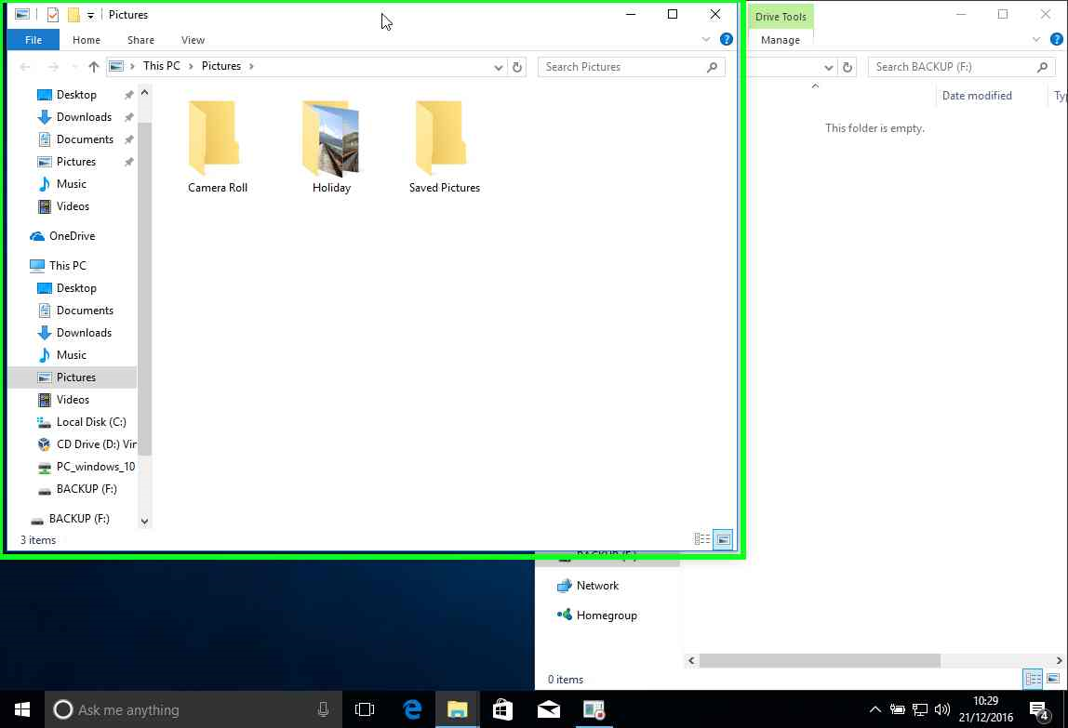The image size is (1068, 728).
Task: Focus the Search Pictures field
Action: click(631, 67)
